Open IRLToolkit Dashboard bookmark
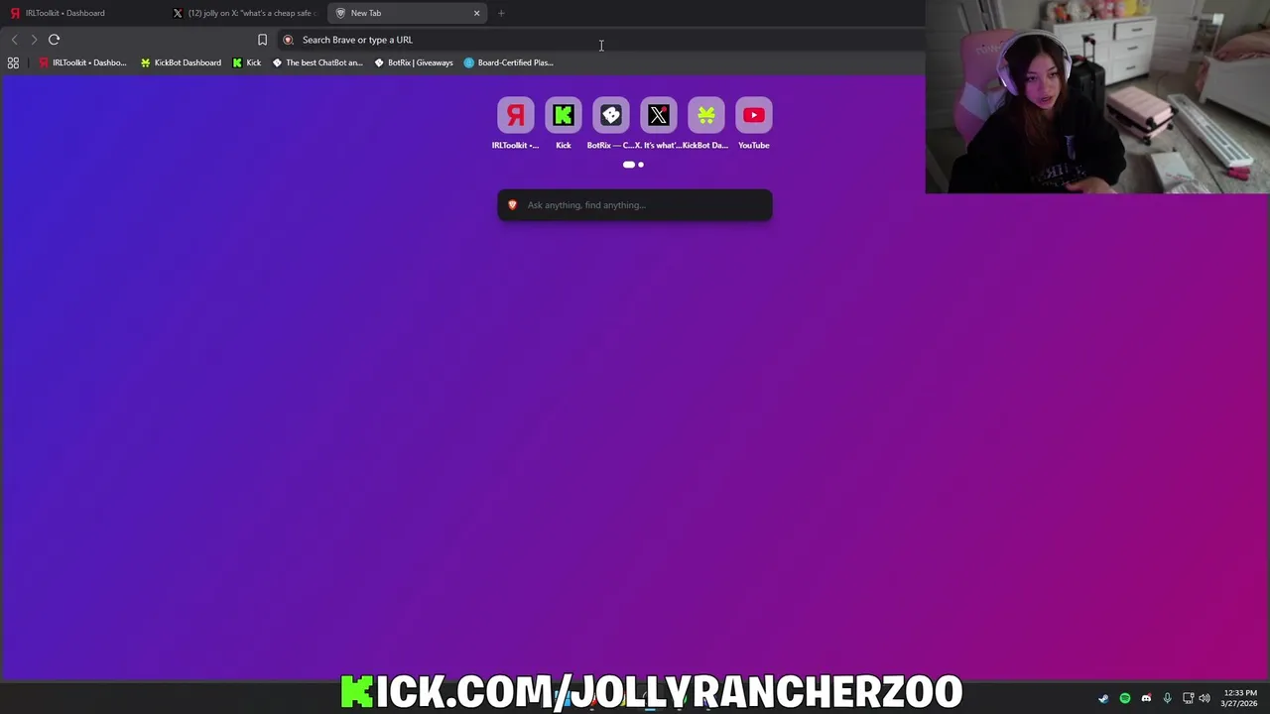 click(x=82, y=62)
